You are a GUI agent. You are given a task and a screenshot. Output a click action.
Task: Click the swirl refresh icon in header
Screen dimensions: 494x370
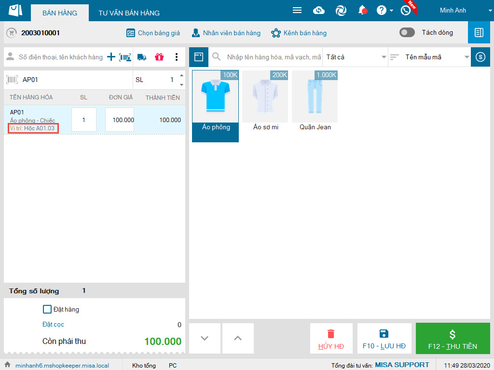click(341, 11)
